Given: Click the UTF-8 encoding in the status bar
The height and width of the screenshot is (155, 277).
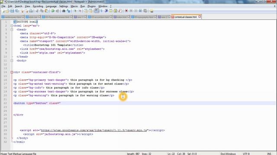Looking at the screenshot, I should point(246,154).
